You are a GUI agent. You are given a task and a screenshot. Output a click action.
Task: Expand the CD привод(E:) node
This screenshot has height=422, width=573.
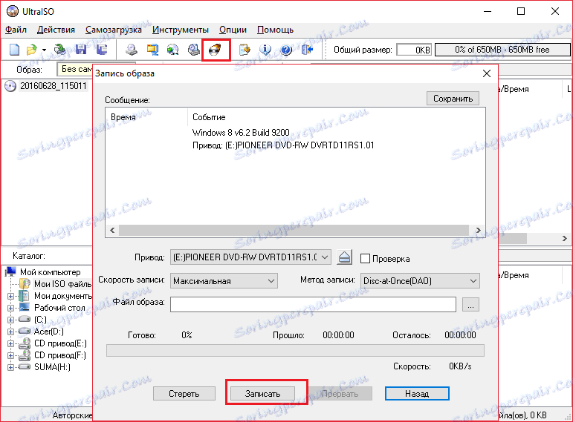tap(11, 343)
